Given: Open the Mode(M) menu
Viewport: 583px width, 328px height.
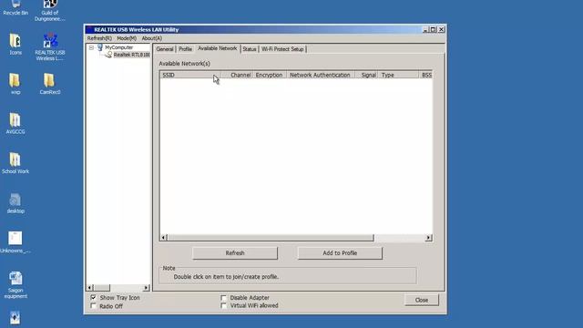Looking at the screenshot, I should [x=127, y=38].
